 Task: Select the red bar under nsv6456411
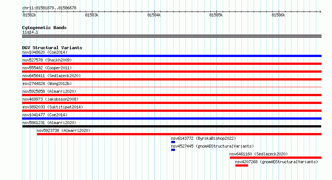click(x=172, y=79)
